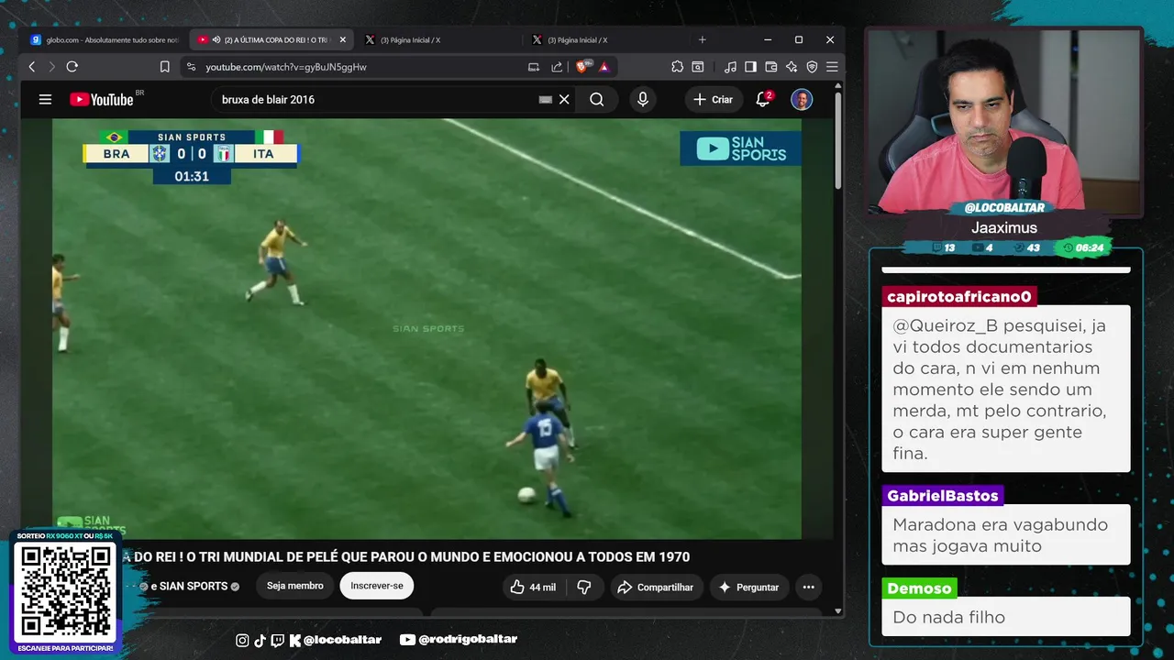Click the Jaaximus name under the webcam
The width and height of the screenshot is (1174, 660).
pos(1004,227)
